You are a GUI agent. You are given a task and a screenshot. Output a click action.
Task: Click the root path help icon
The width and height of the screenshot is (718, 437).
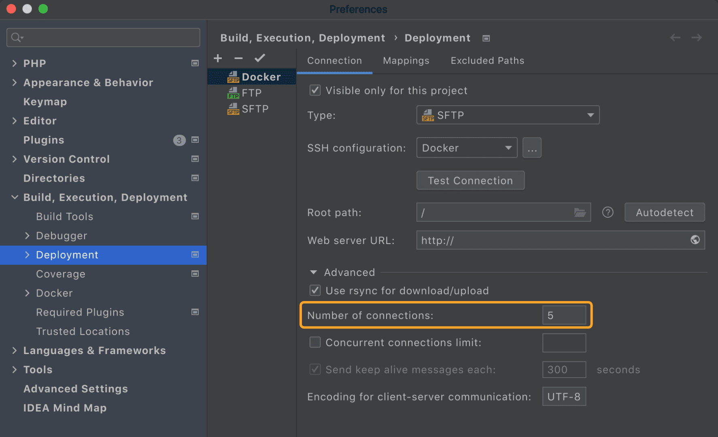click(608, 212)
